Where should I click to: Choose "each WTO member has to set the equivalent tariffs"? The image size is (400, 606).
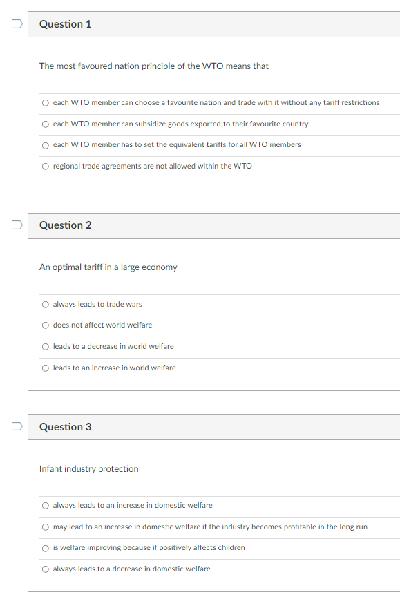pyautogui.click(x=45, y=144)
